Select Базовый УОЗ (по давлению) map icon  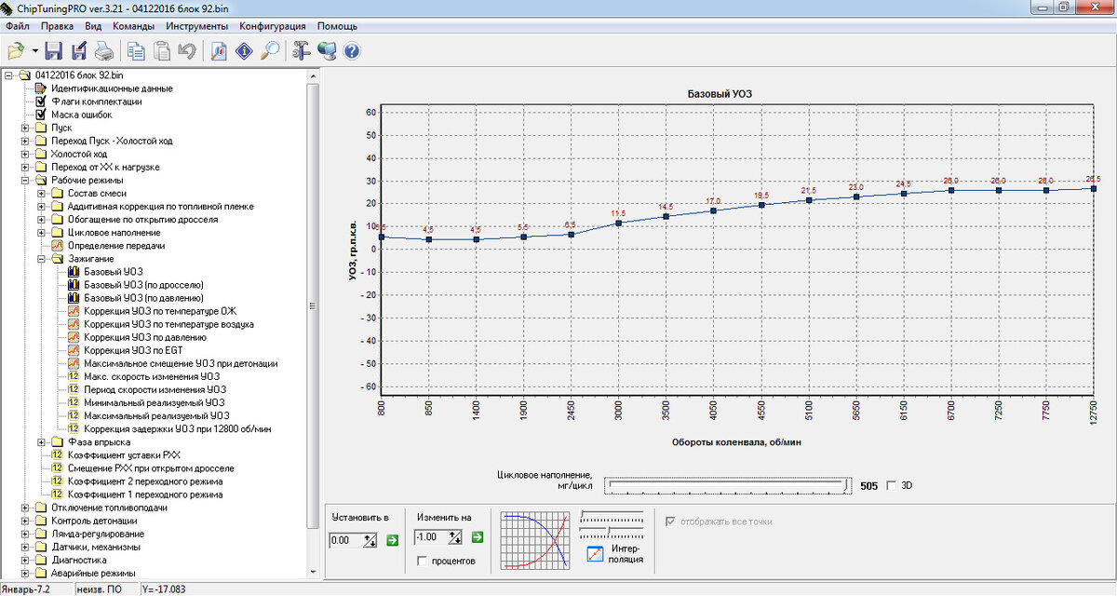tap(75, 298)
